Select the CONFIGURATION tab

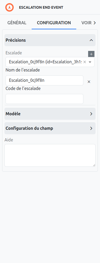point(54,23)
